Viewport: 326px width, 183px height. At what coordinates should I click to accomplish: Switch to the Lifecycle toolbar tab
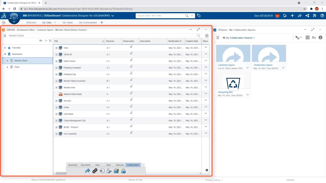[120, 165]
